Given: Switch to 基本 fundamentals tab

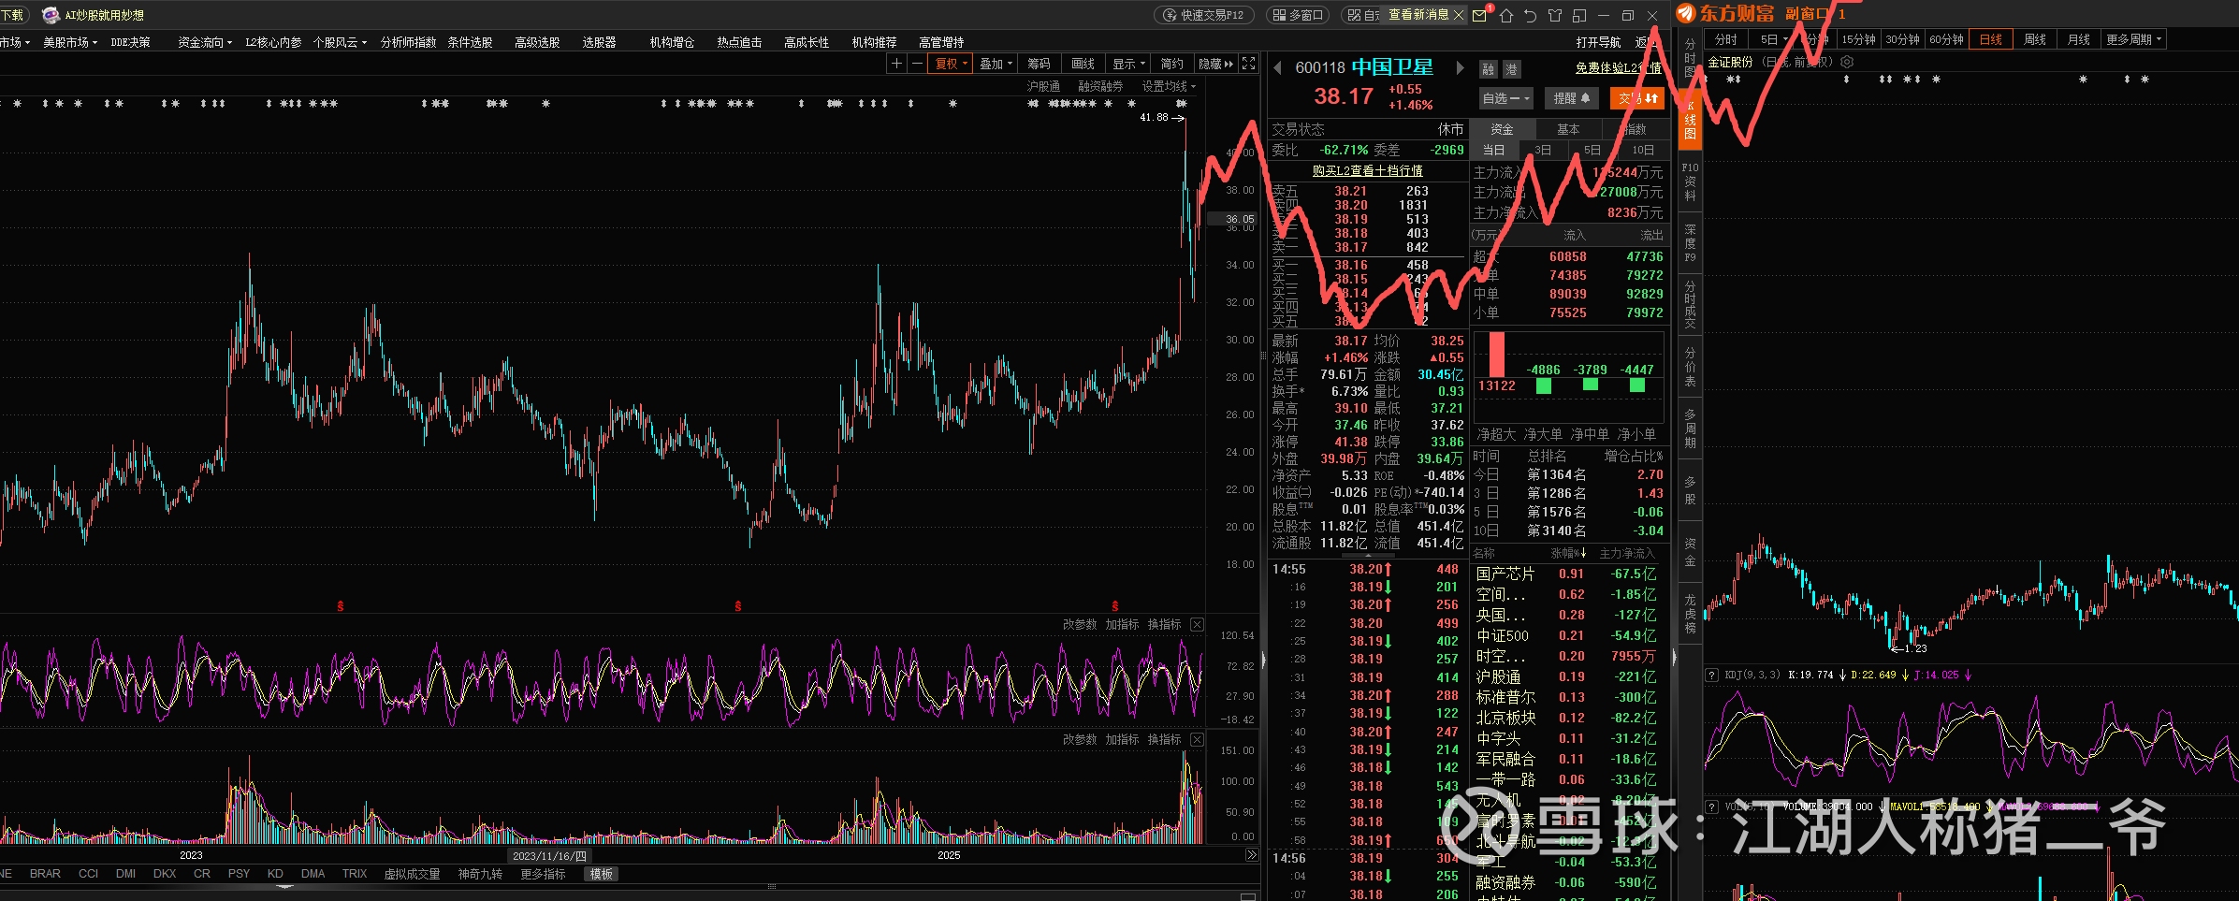Looking at the screenshot, I should [1568, 129].
